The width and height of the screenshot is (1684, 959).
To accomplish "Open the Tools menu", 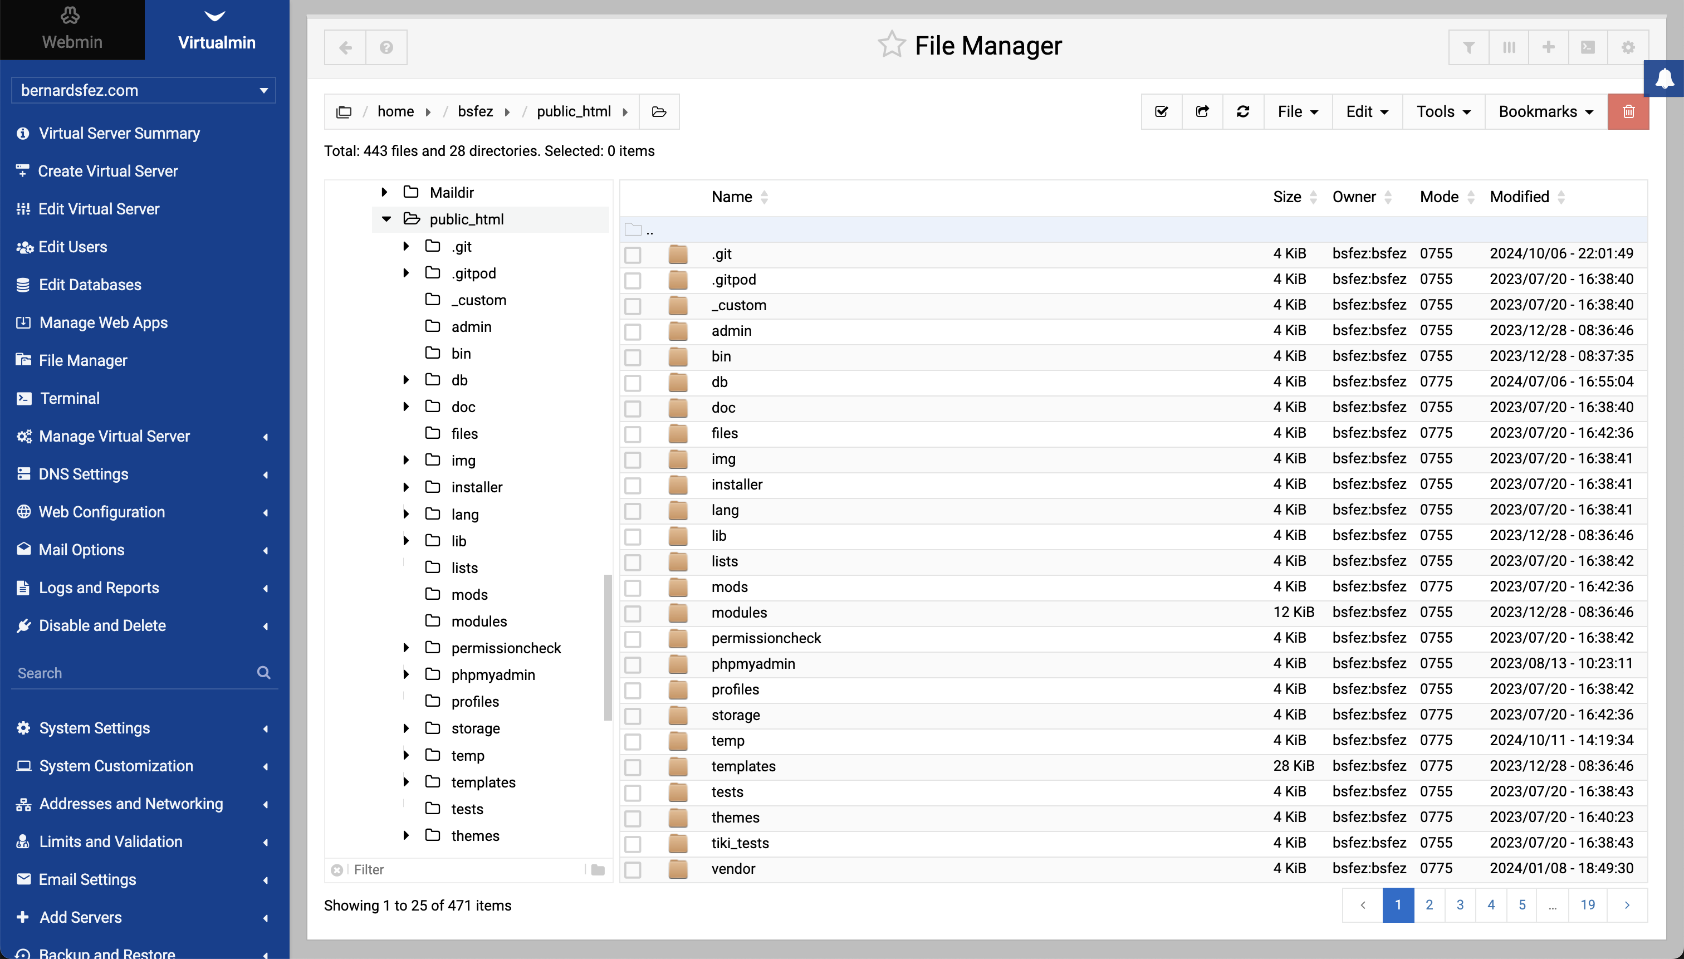I will [1443, 111].
